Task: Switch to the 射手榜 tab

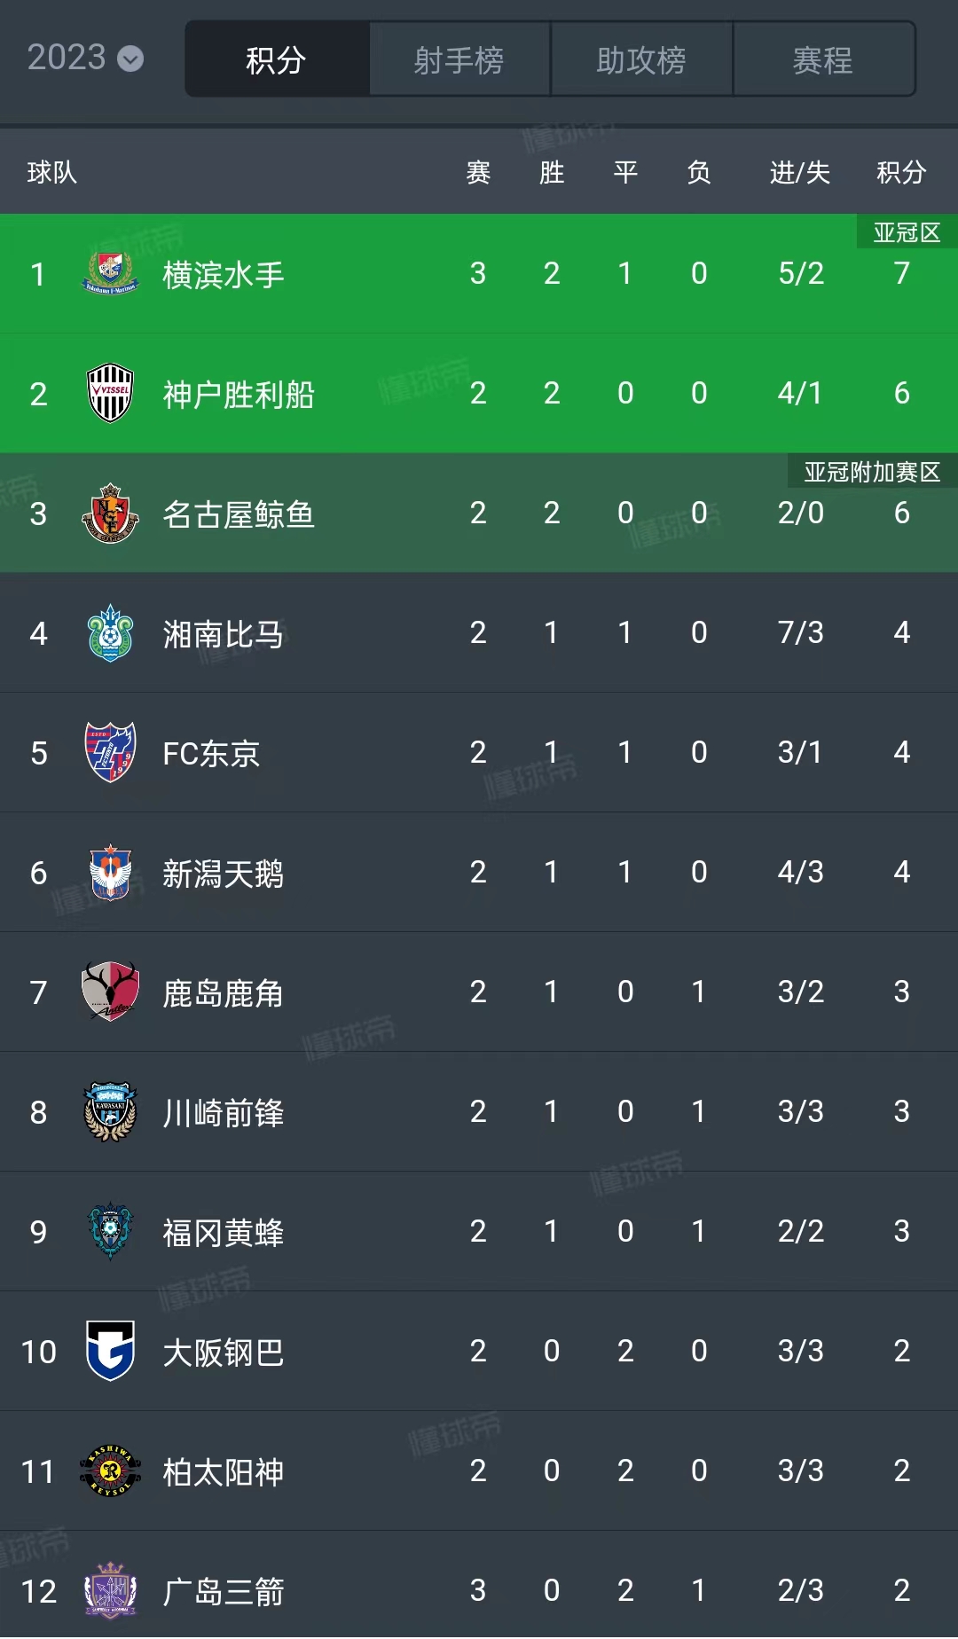Action: tap(459, 60)
